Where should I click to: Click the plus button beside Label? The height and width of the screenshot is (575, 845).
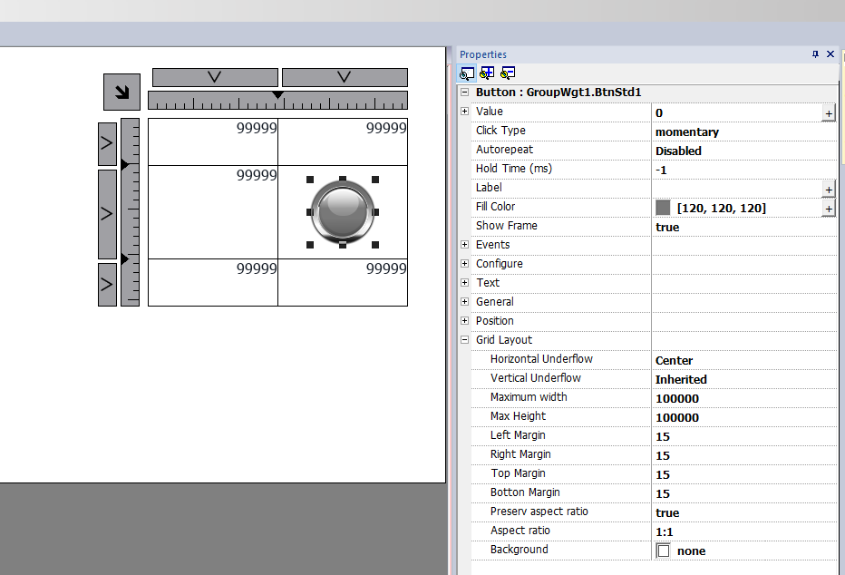(x=828, y=189)
